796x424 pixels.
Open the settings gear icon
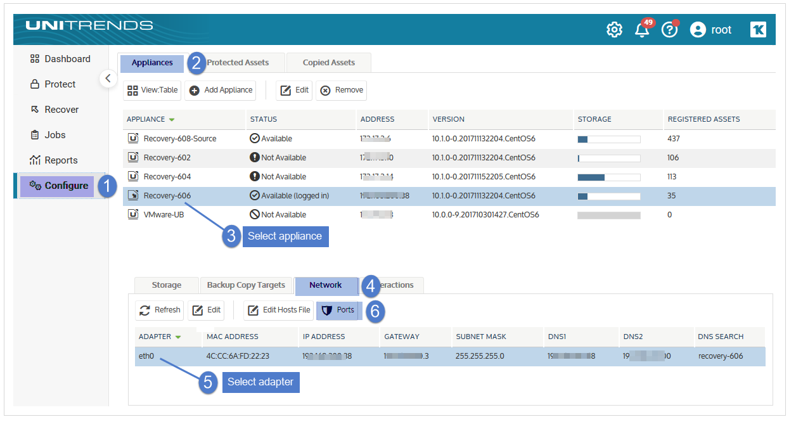point(614,30)
